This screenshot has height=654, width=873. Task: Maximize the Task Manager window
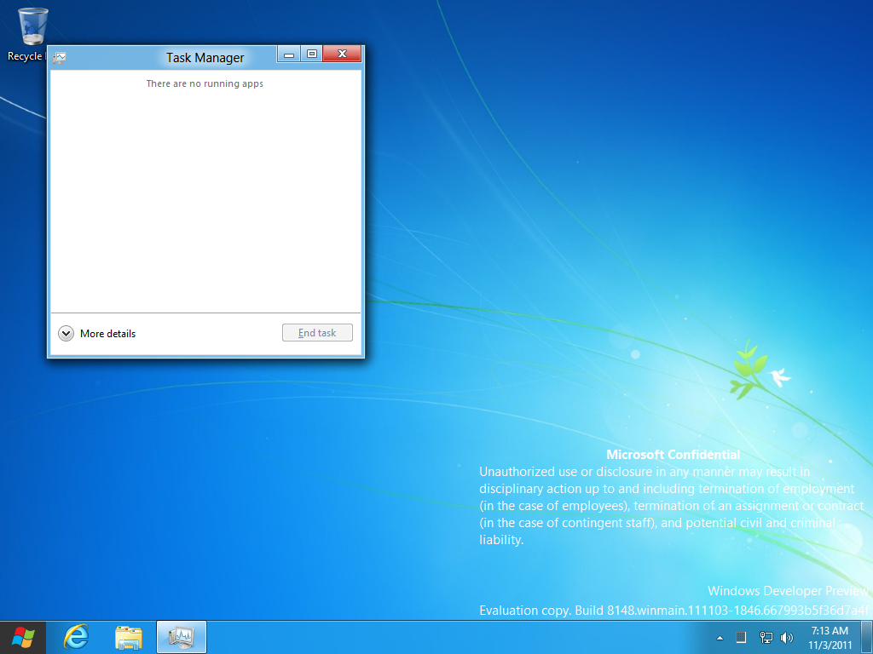(x=312, y=54)
